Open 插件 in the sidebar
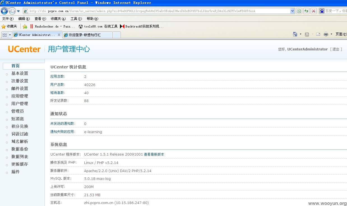Screen dimensions: 347x206 (x=15, y=172)
